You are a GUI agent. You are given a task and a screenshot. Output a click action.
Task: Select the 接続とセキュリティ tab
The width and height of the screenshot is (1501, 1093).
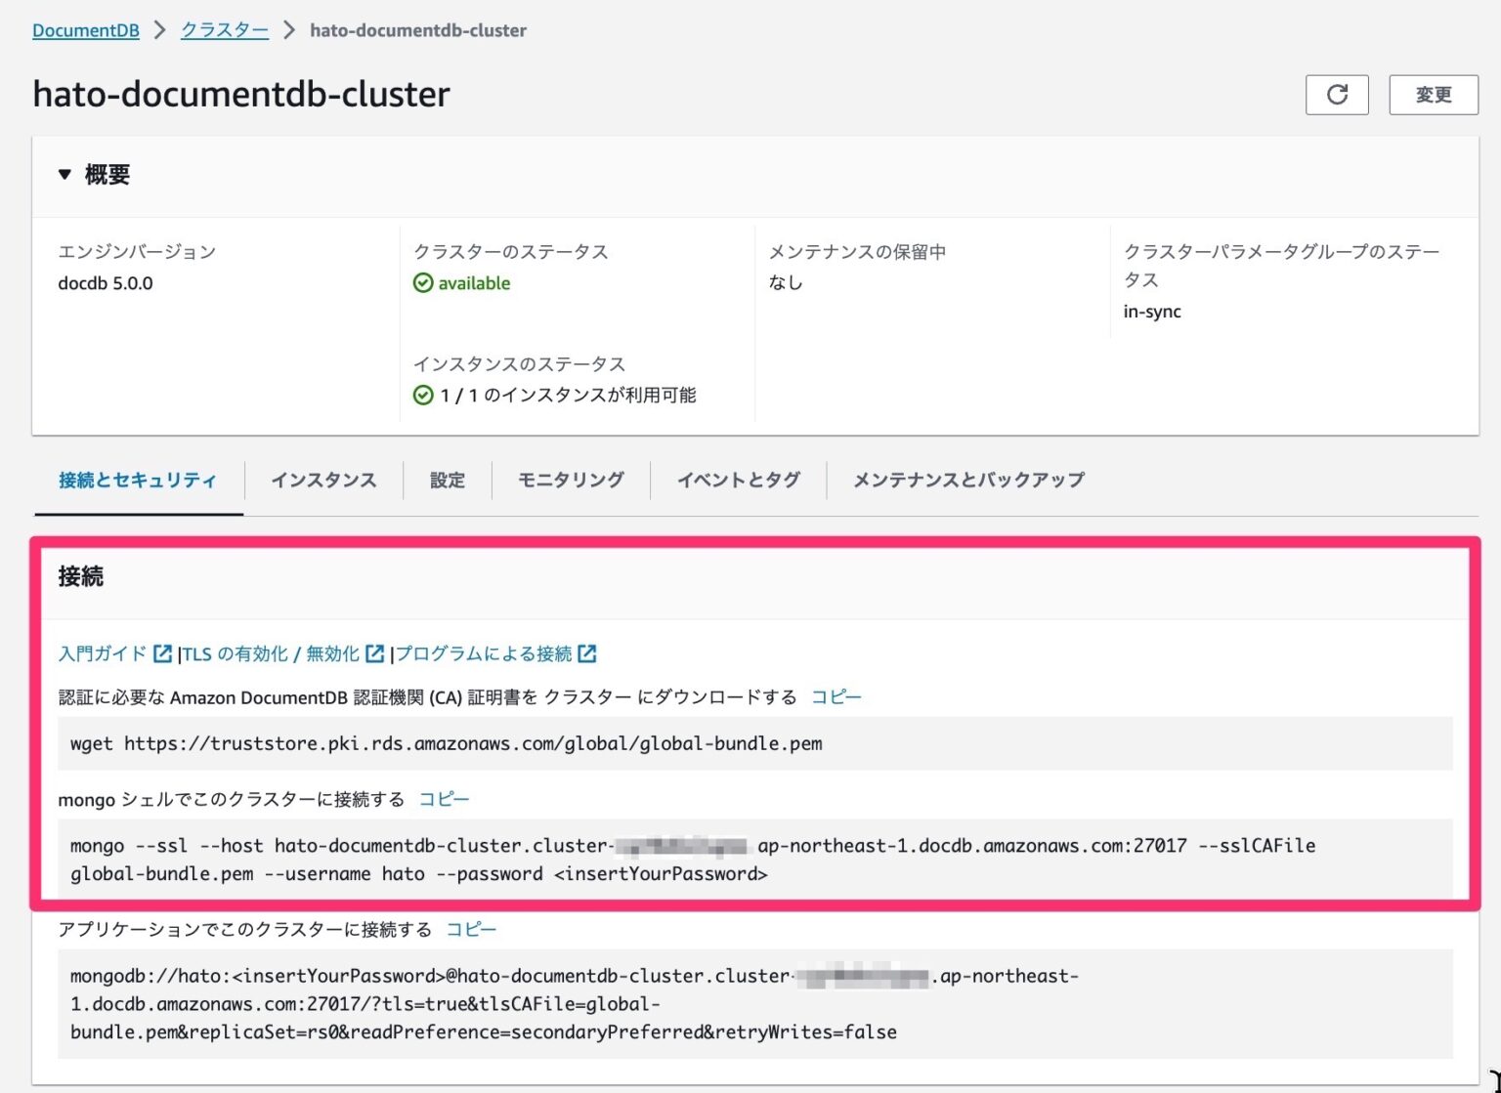click(x=138, y=480)
